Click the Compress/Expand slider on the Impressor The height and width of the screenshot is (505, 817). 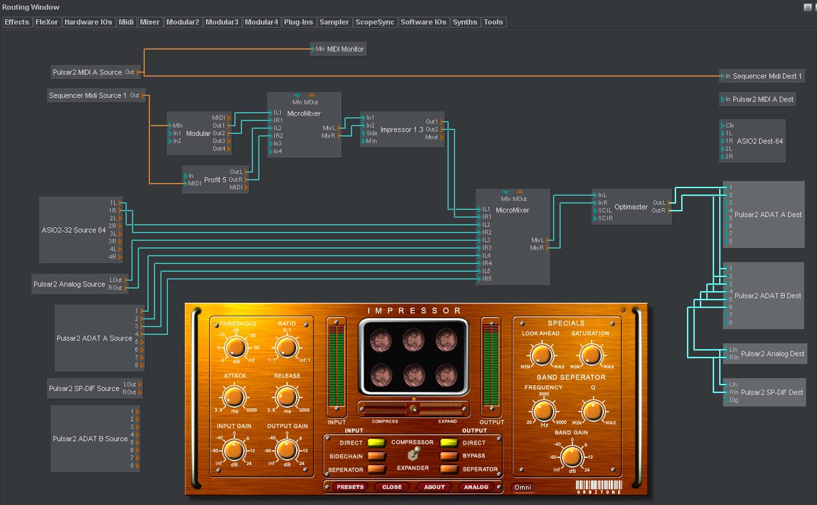(x=413, y=408)
